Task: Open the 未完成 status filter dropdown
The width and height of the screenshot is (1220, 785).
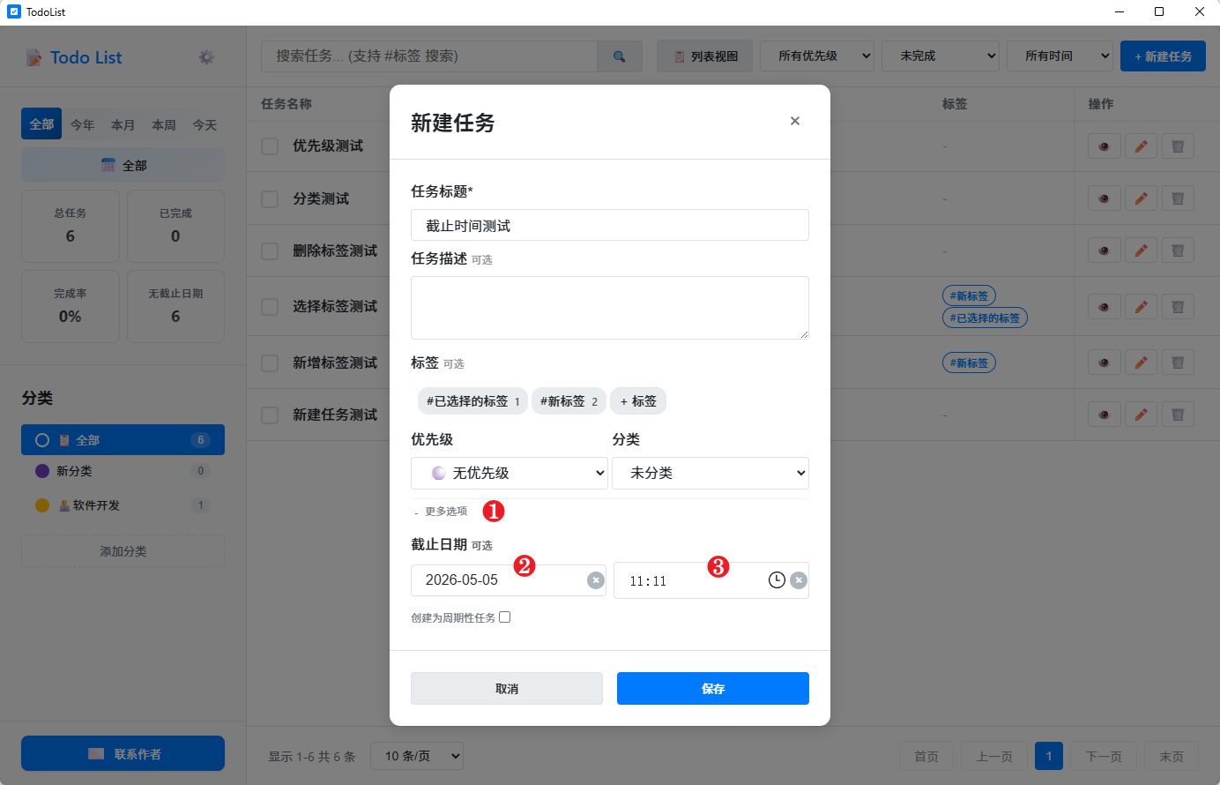Action: 941,56
